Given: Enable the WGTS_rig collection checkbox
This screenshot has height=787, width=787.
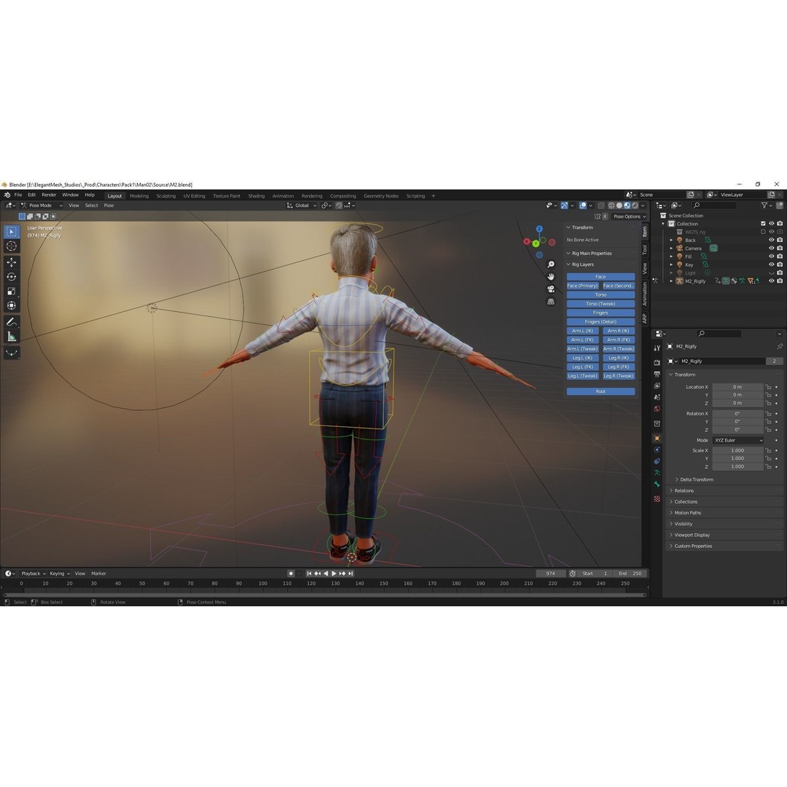Looking at the screenshot, I should 764,232.
